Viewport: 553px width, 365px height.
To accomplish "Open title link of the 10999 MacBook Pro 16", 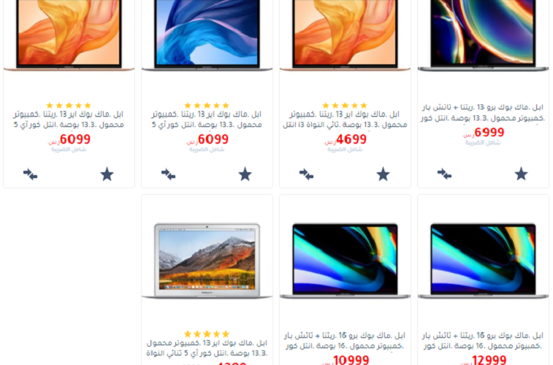I will tap(345, 341).
